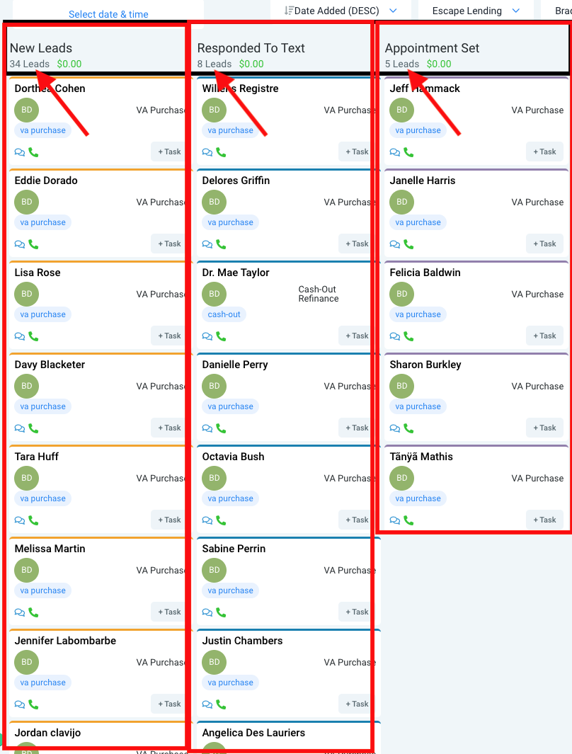Screen dimensions: 572x754
Task: Click BD avatar on Tara Huff card
Action: tap(26, 479)
